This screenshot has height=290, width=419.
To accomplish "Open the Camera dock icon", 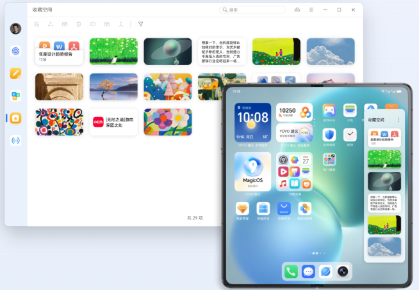I will click(343, 271).
